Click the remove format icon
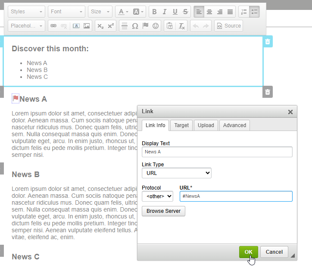Screen dimensions: 312x268 (182, 26)
